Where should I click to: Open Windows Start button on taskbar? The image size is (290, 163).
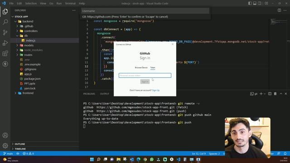click(92, 159)
